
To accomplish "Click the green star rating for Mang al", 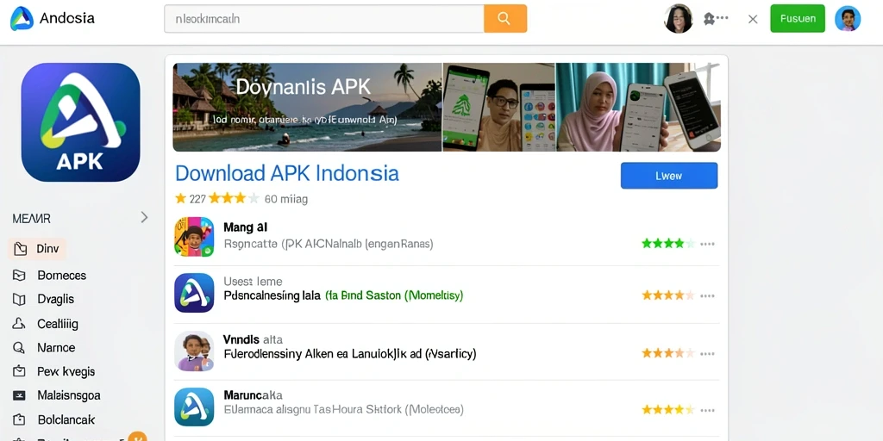I will 668,244.
